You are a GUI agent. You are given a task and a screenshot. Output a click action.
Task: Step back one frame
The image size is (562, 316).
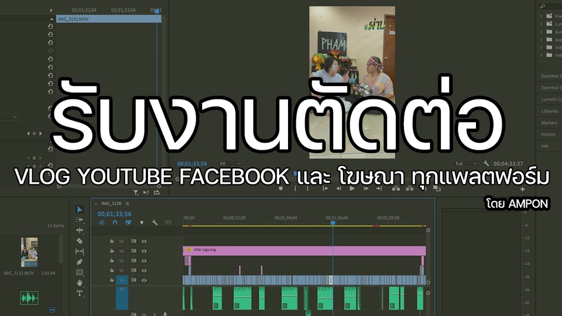[x=339, y=188]
